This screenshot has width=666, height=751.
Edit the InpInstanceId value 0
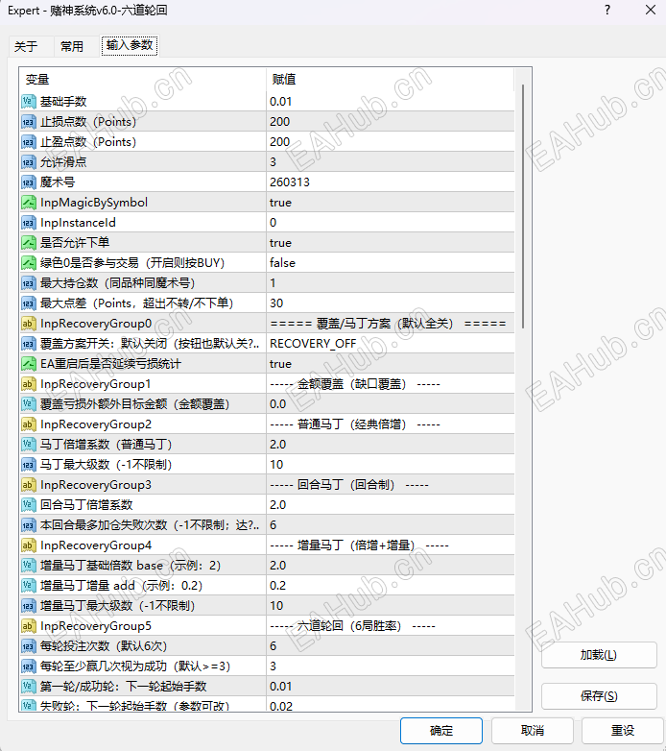(391, 222)
